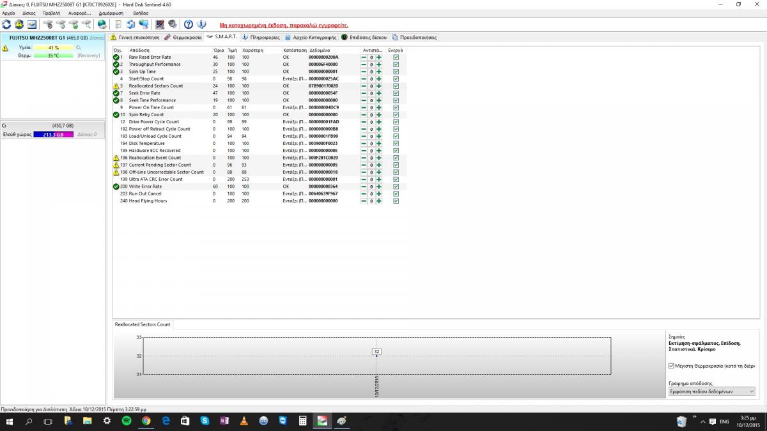
Task: Toggle the enabled checkbox for Raw Read Error Rate
Action: click(x=396, y=57)
